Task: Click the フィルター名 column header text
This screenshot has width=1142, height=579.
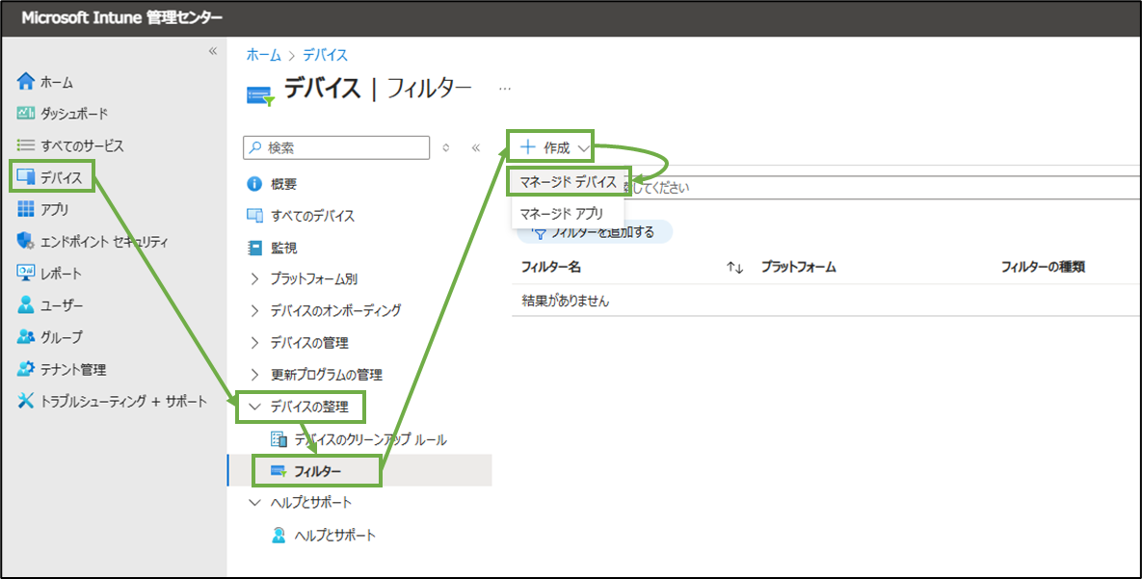Action: click(550, 267)
